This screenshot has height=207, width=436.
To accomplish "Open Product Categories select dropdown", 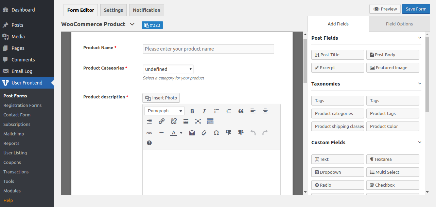I will [x=168, y=69].
